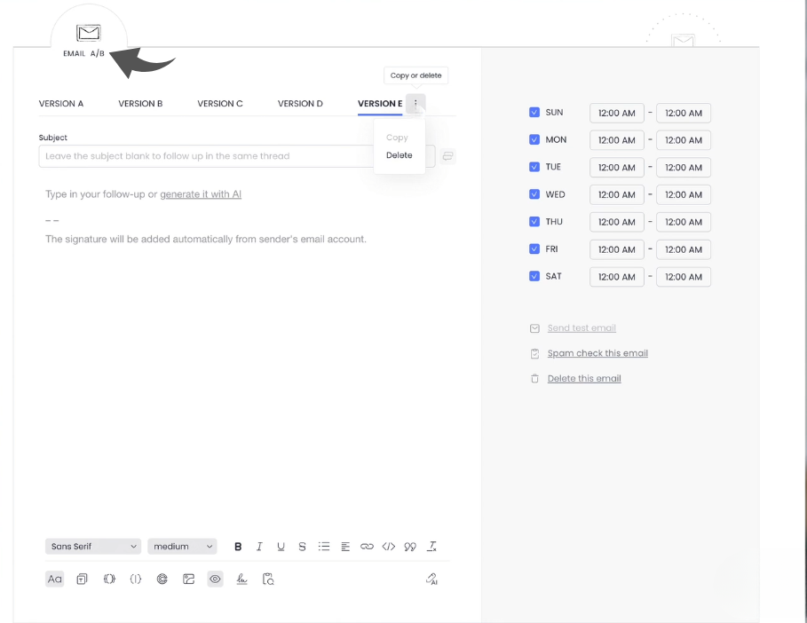Expand the medium font size dropdown

(x=182, y=547)
